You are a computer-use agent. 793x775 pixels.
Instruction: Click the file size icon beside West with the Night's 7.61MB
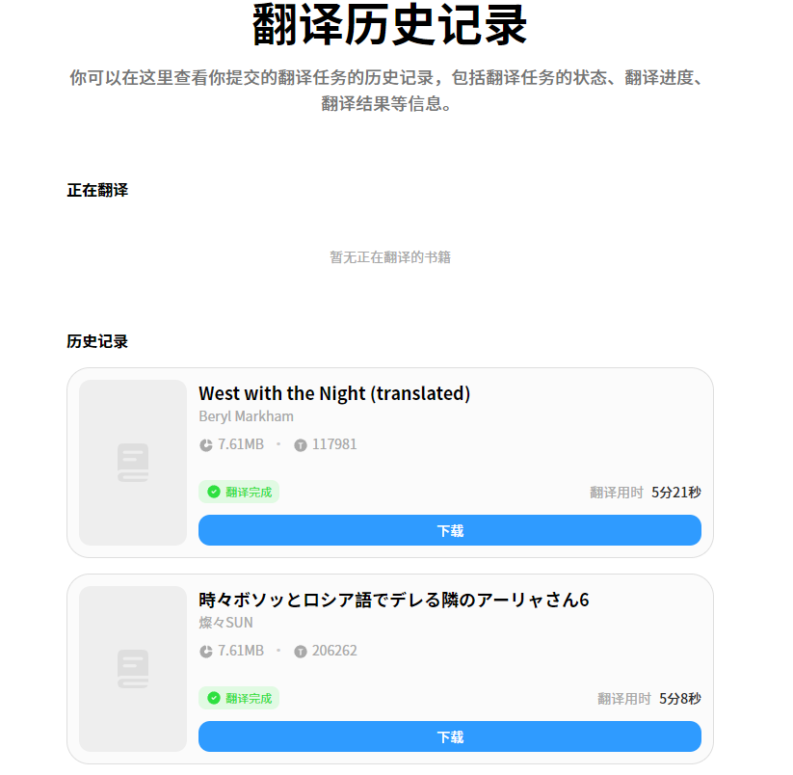tap(206, 445)
